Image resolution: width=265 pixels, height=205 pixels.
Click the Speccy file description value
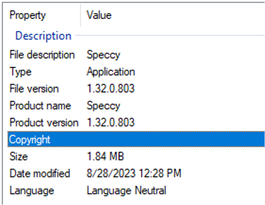(x=103, y=55)
